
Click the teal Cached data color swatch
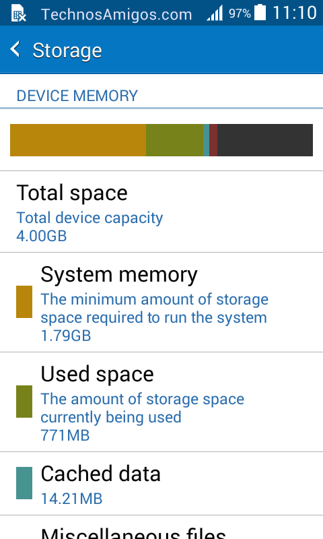pos(24,483)
